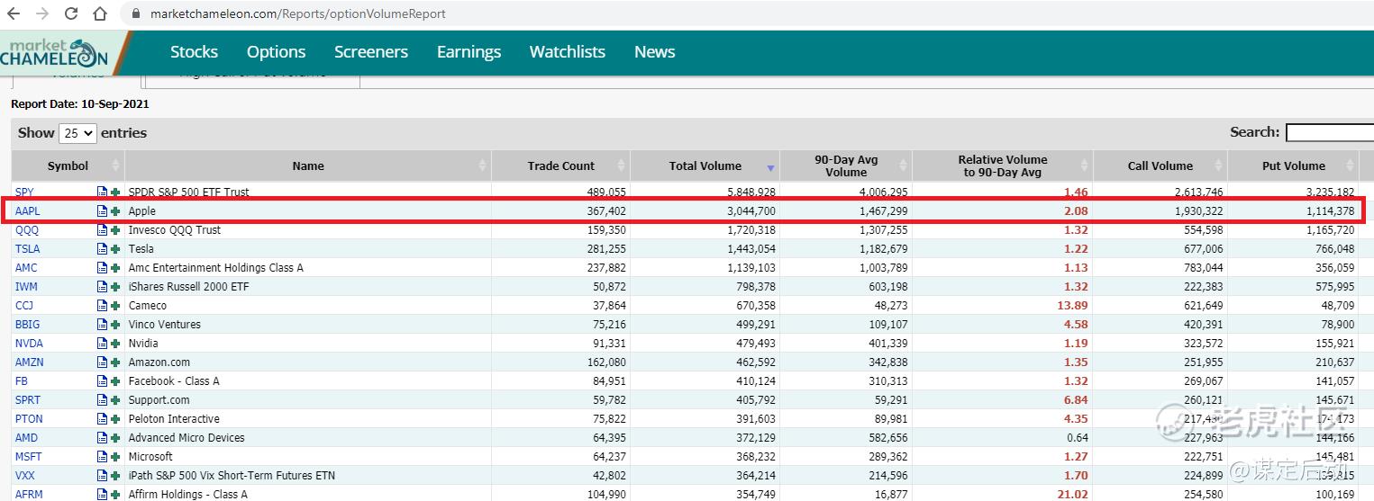
Task: Add VXX with the green plus icon
Action: click(x=115, y=476)
